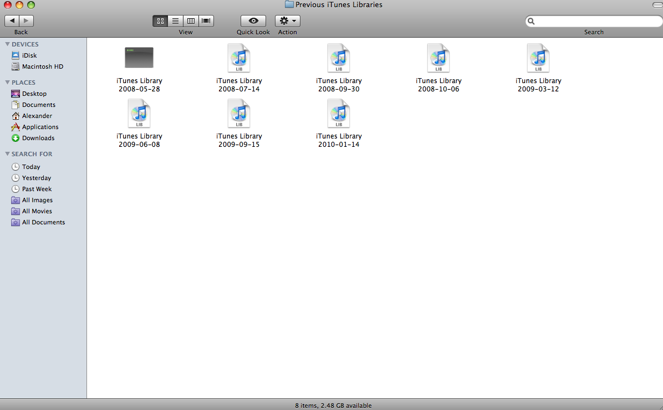Go forward with the right arrow button
Viewport: 663px width, 410px height.
[26, 20]
